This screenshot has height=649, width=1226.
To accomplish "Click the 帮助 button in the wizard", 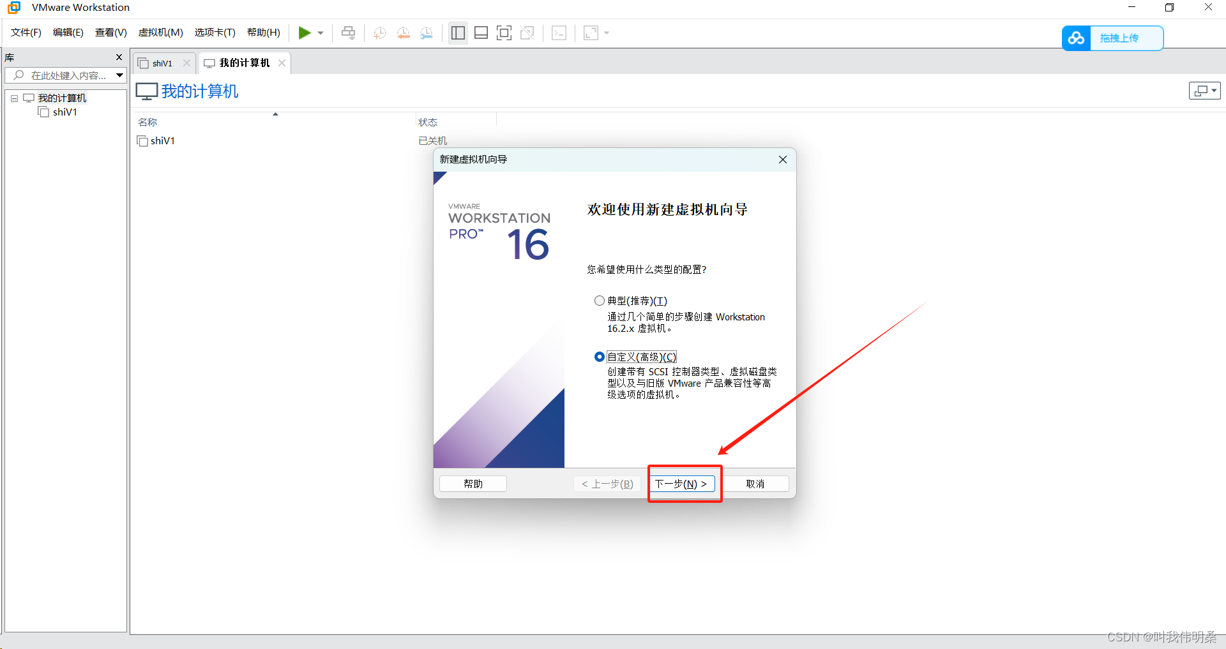I will [473, 484].
